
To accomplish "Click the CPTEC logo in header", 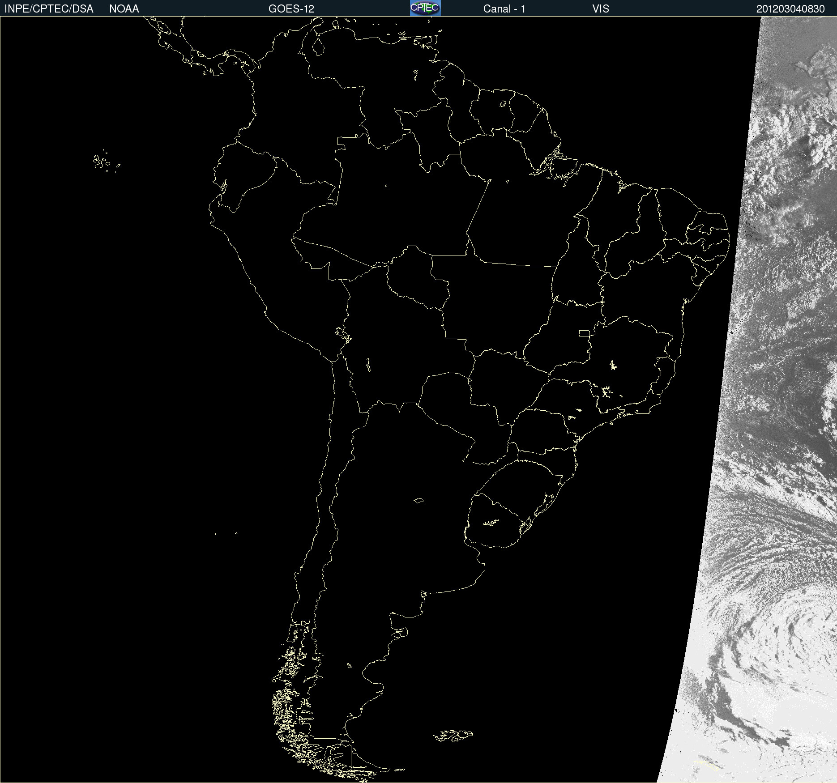I will pyautogui.click(x=425, y=8).
